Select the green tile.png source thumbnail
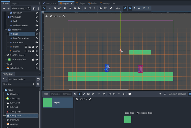The width and height of the screenshot is (191, 128). tap(48, 102)
